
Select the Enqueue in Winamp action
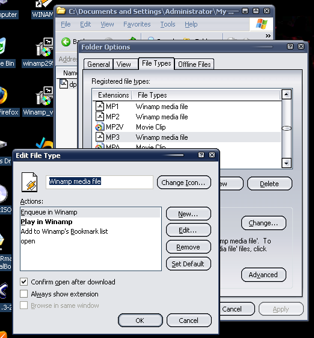click(91, 212)
